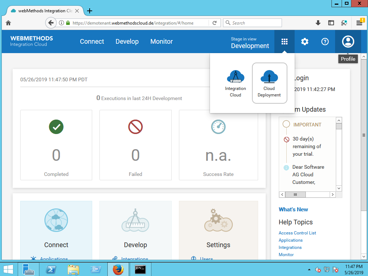Select the Monitor menu item
Image resolution: width=368 pixels, height=276 pixels.
pos(162,42)
